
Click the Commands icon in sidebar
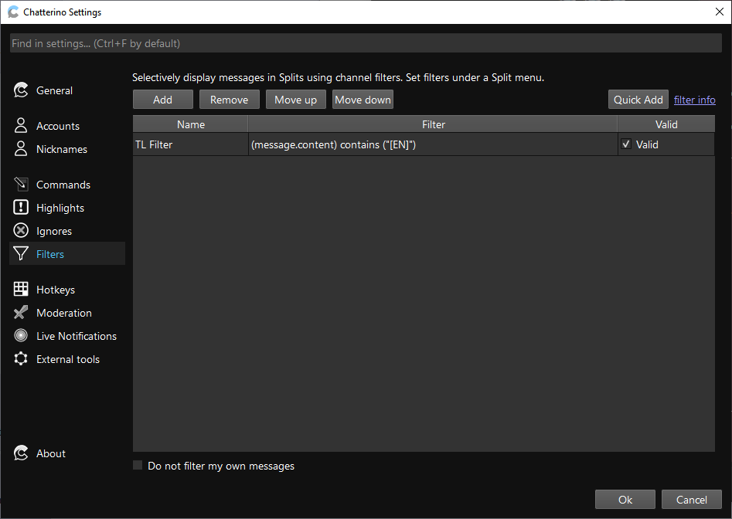point(21,184)
